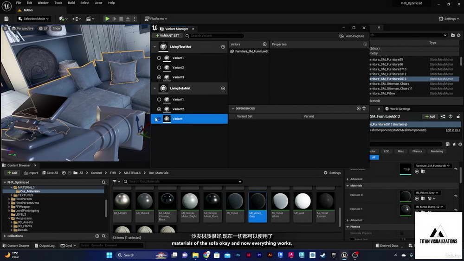The height and width of the screenshot is (261, 464).
Task: Open the Lit view mode menu
Action: tap(43, 28)
